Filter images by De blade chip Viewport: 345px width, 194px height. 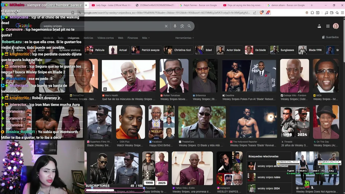point(256,50)
